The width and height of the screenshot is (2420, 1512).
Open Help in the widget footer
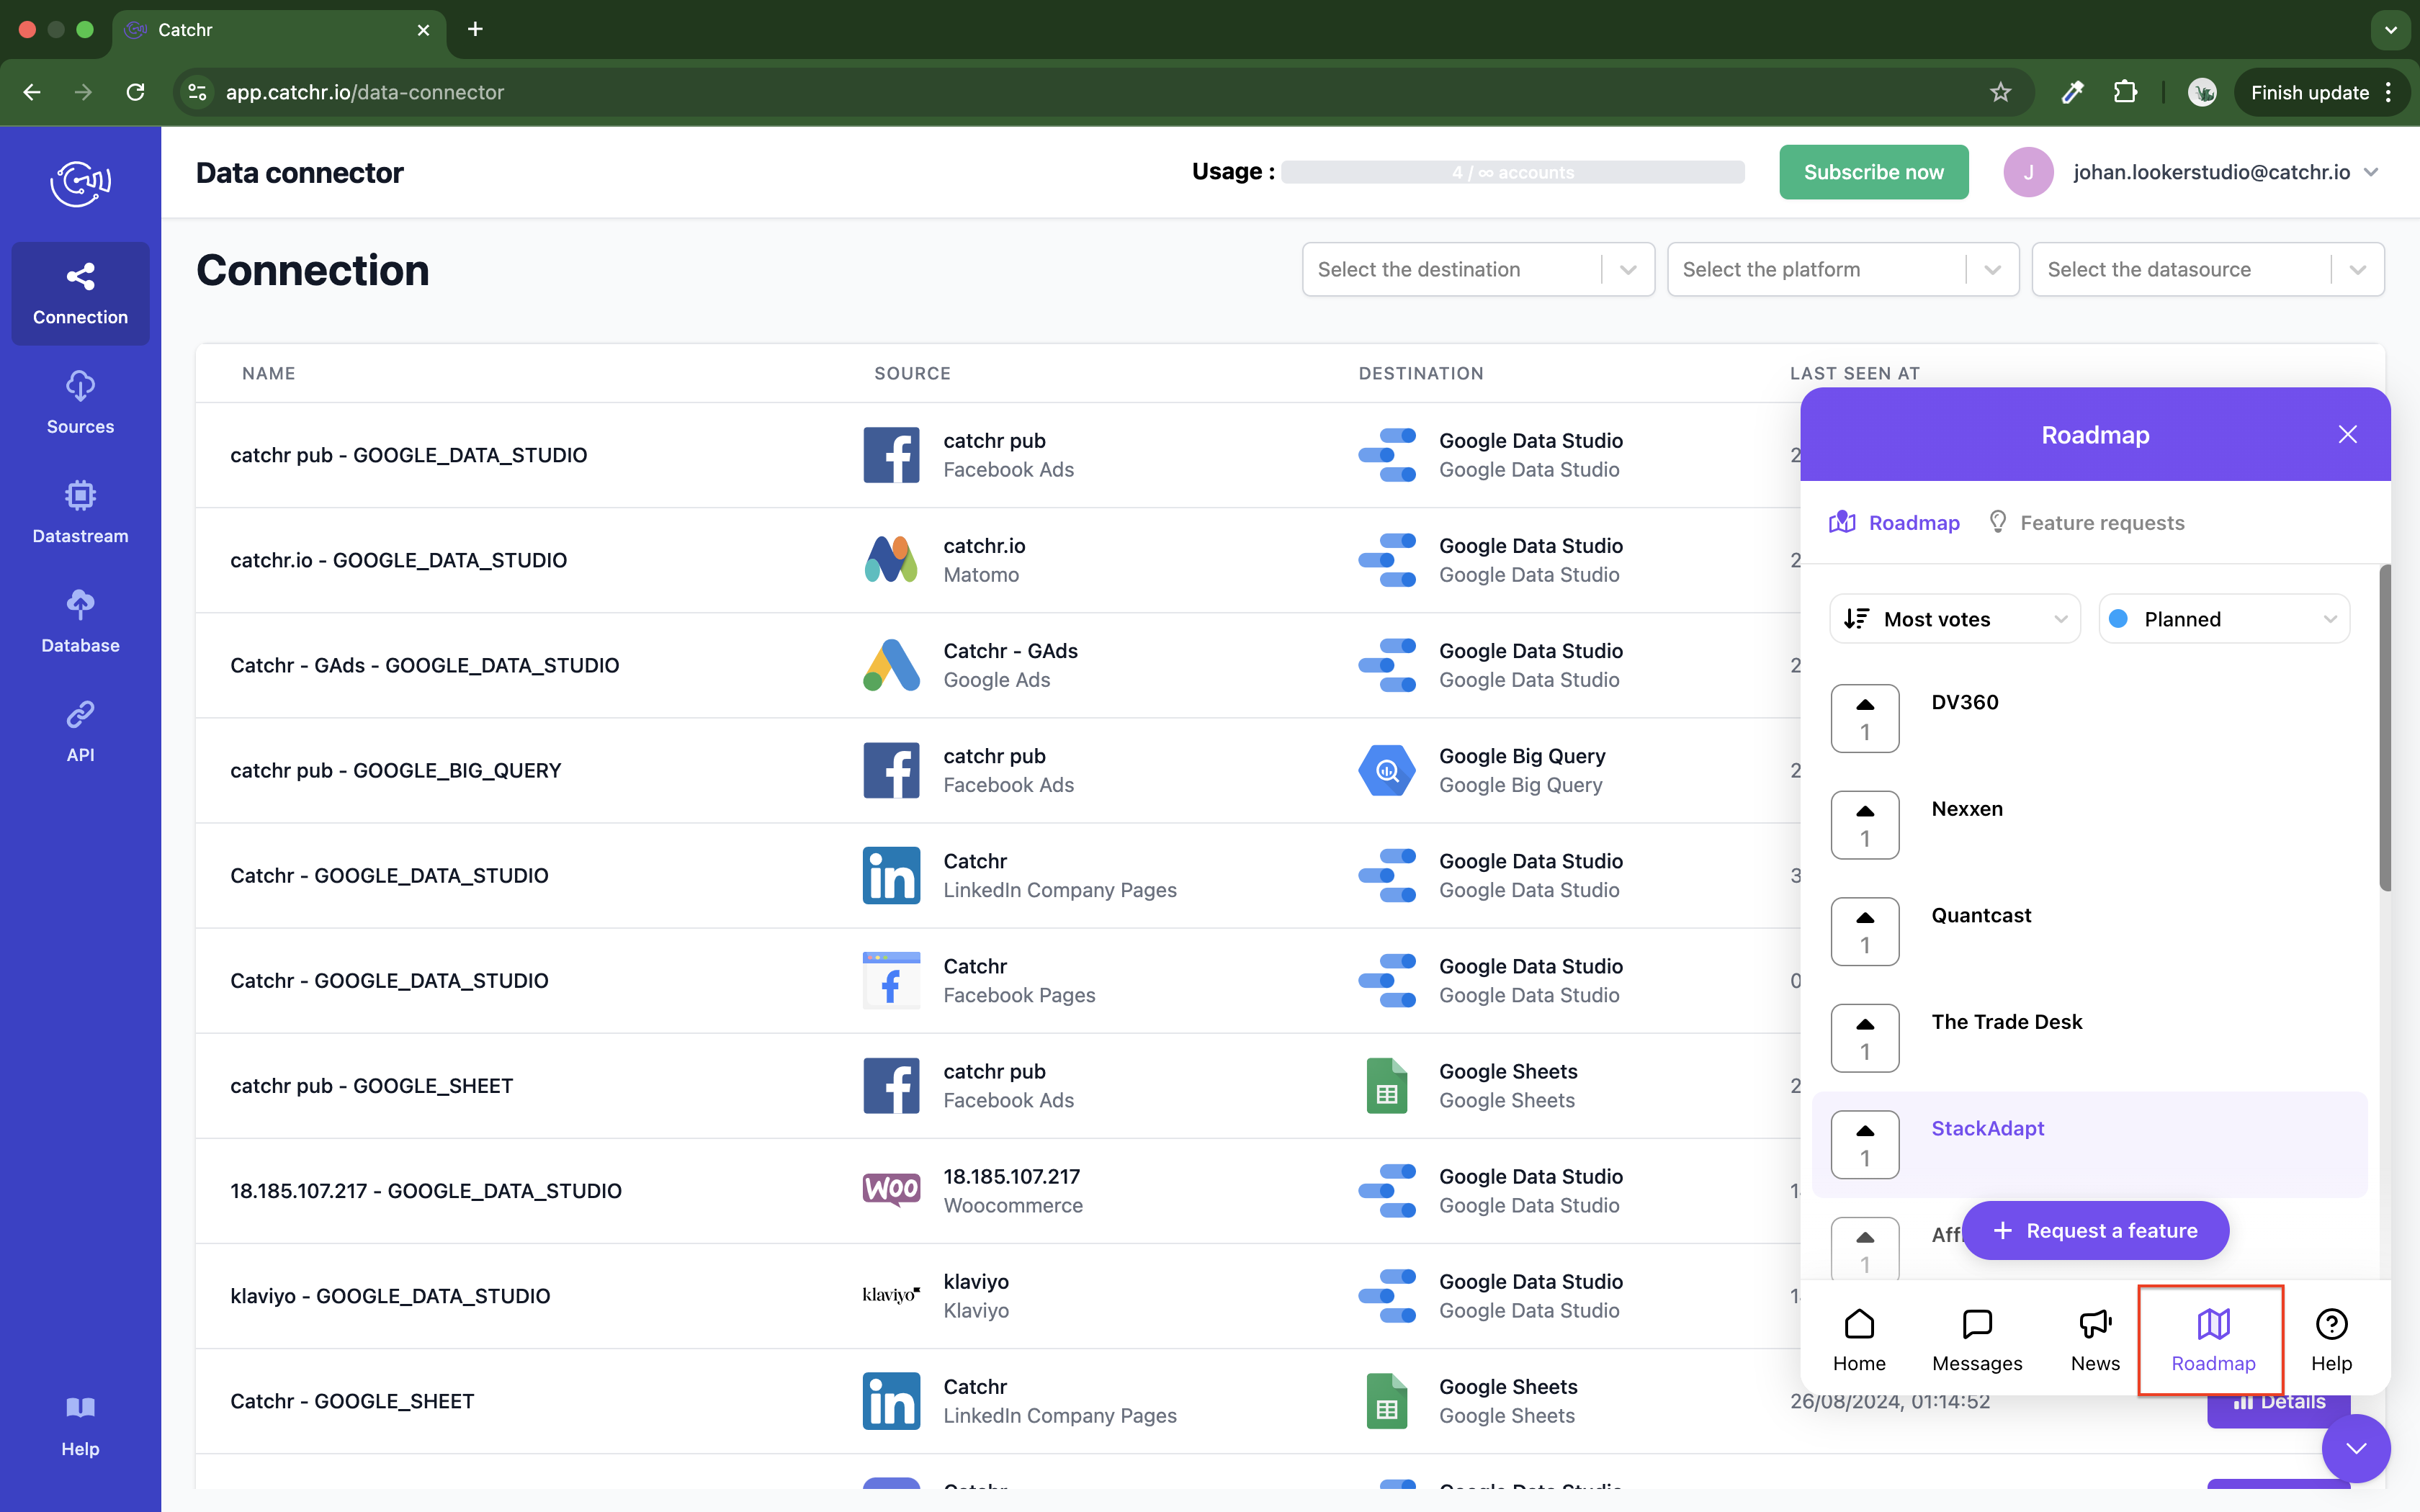[x=2331, y=1340]
